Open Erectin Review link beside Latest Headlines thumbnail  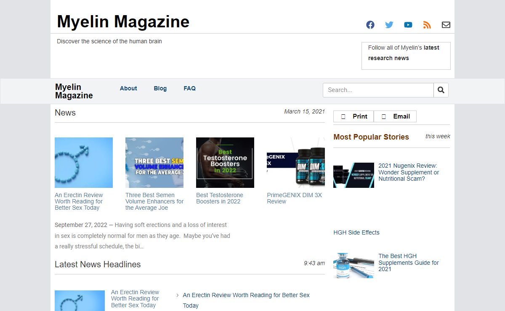(x=135, y=299)
